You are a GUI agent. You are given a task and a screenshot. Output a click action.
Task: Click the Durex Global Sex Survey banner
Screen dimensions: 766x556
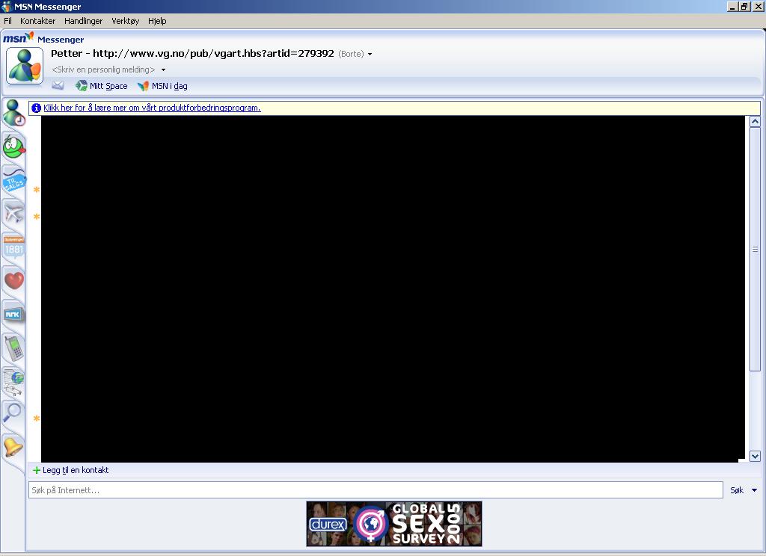394,524
